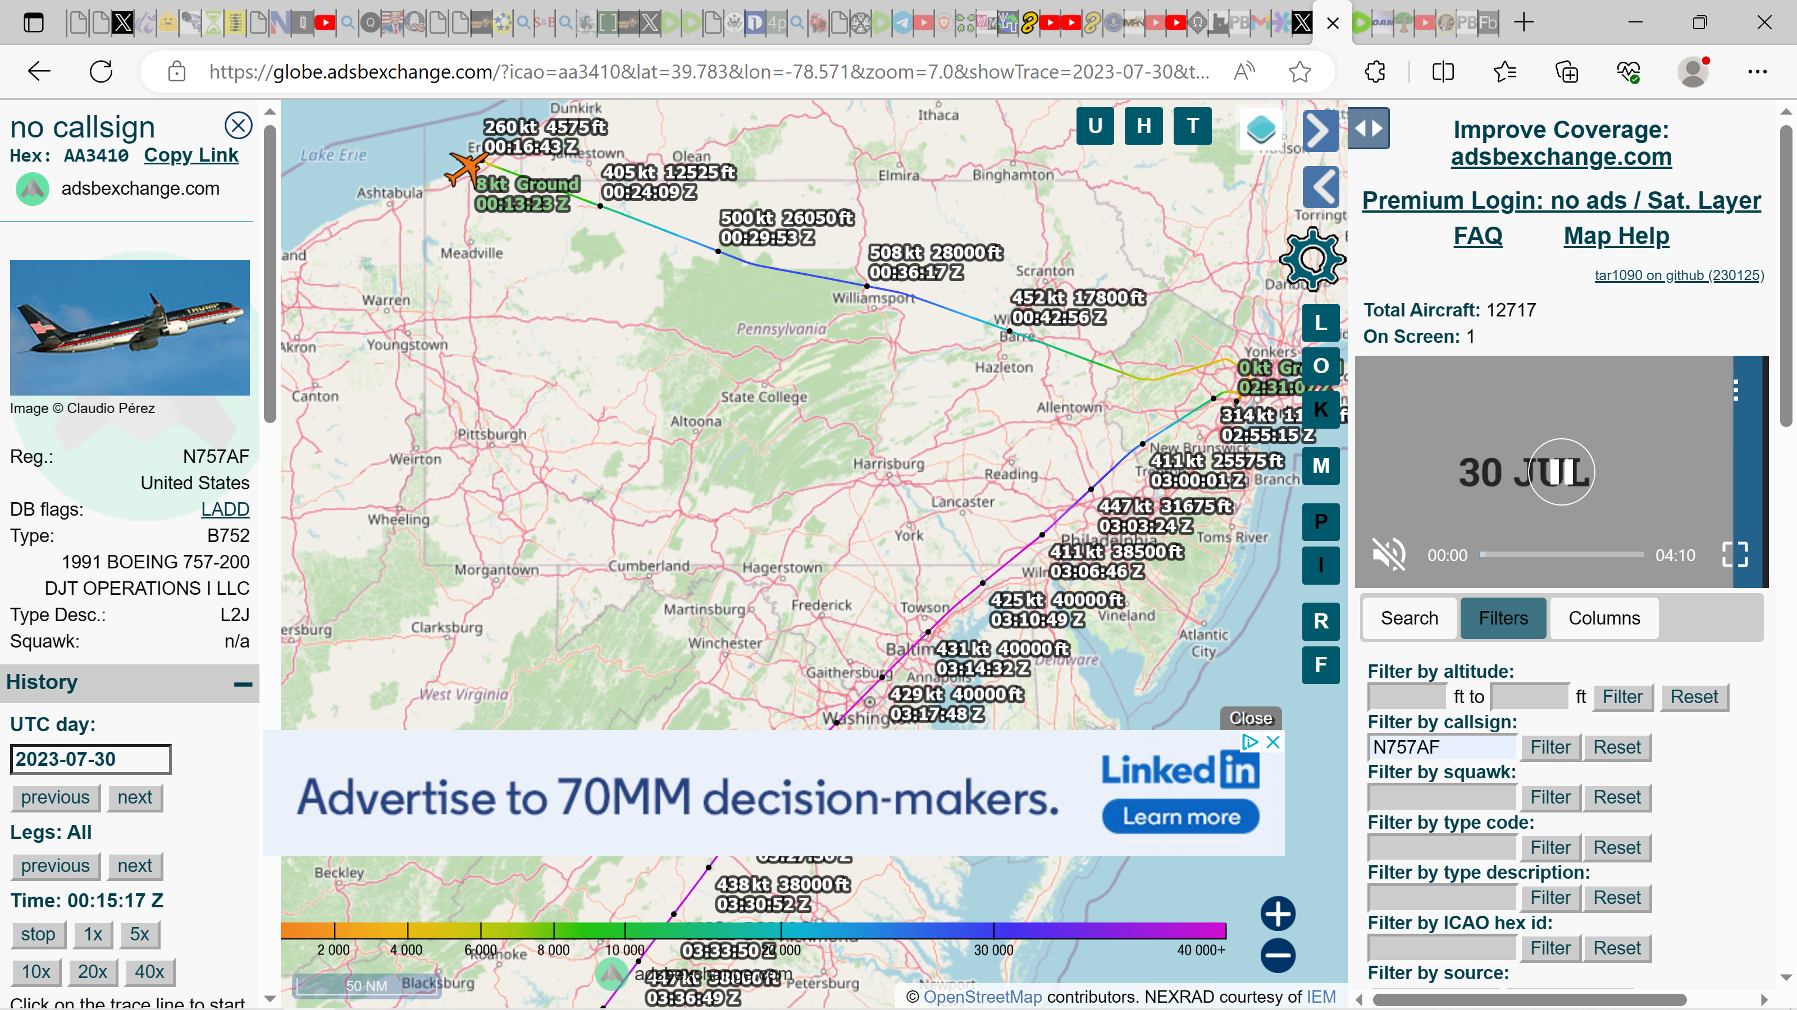The width and height of the screenshot is (1797, 1010).
Task: Open the LADD DB flags link
Action: [225, 509]
